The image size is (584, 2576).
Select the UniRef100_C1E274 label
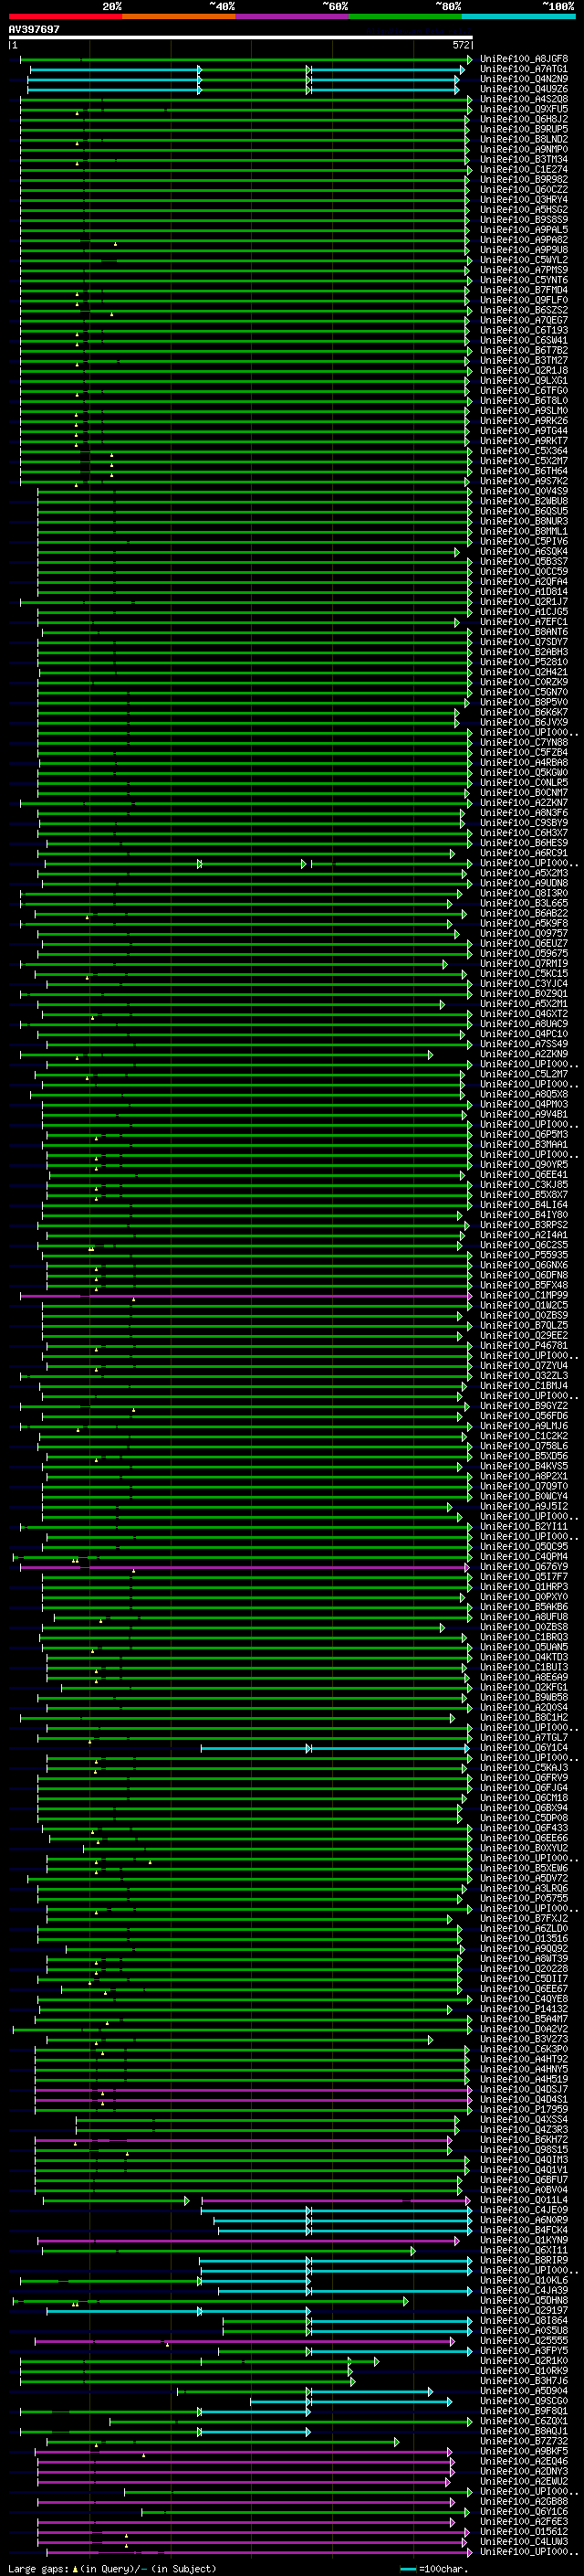524,169
